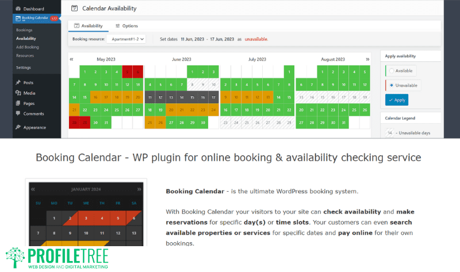Open the Dashboard menu icon
This screenshot has height=272, width=460.
18,9
